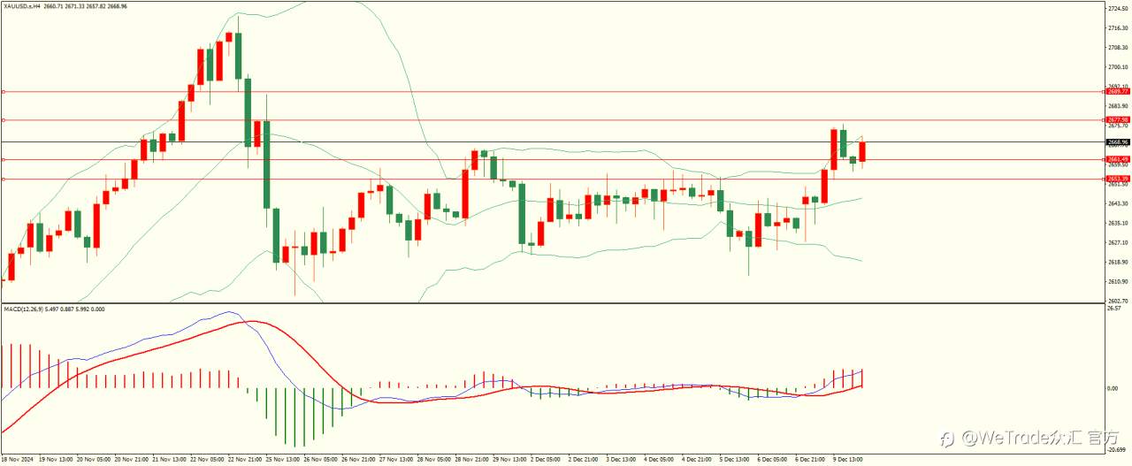
Task: Click the 2724.50 price axis label
Action: click(1118, 8)
